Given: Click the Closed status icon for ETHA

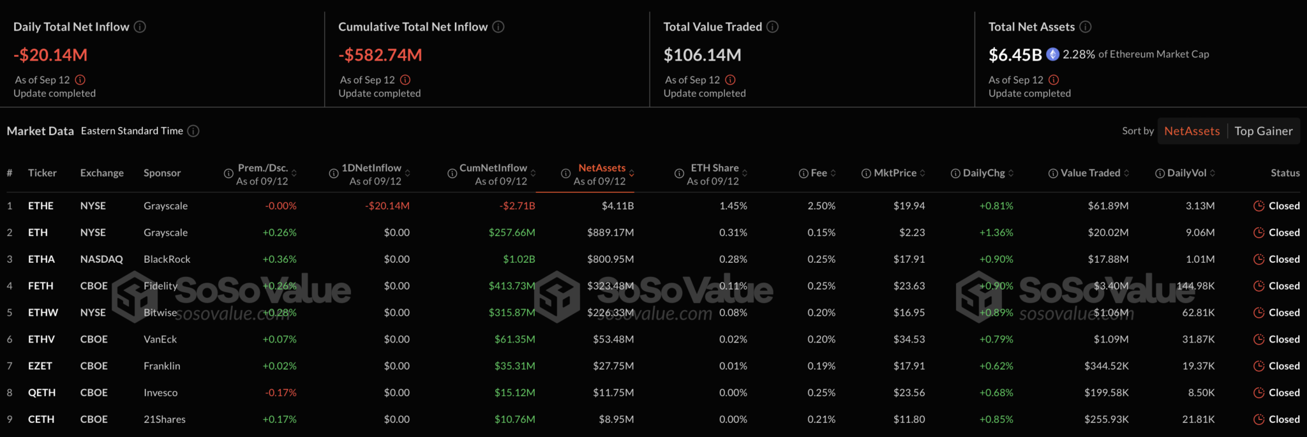Looking at the screenshot, I should 1259,259.
